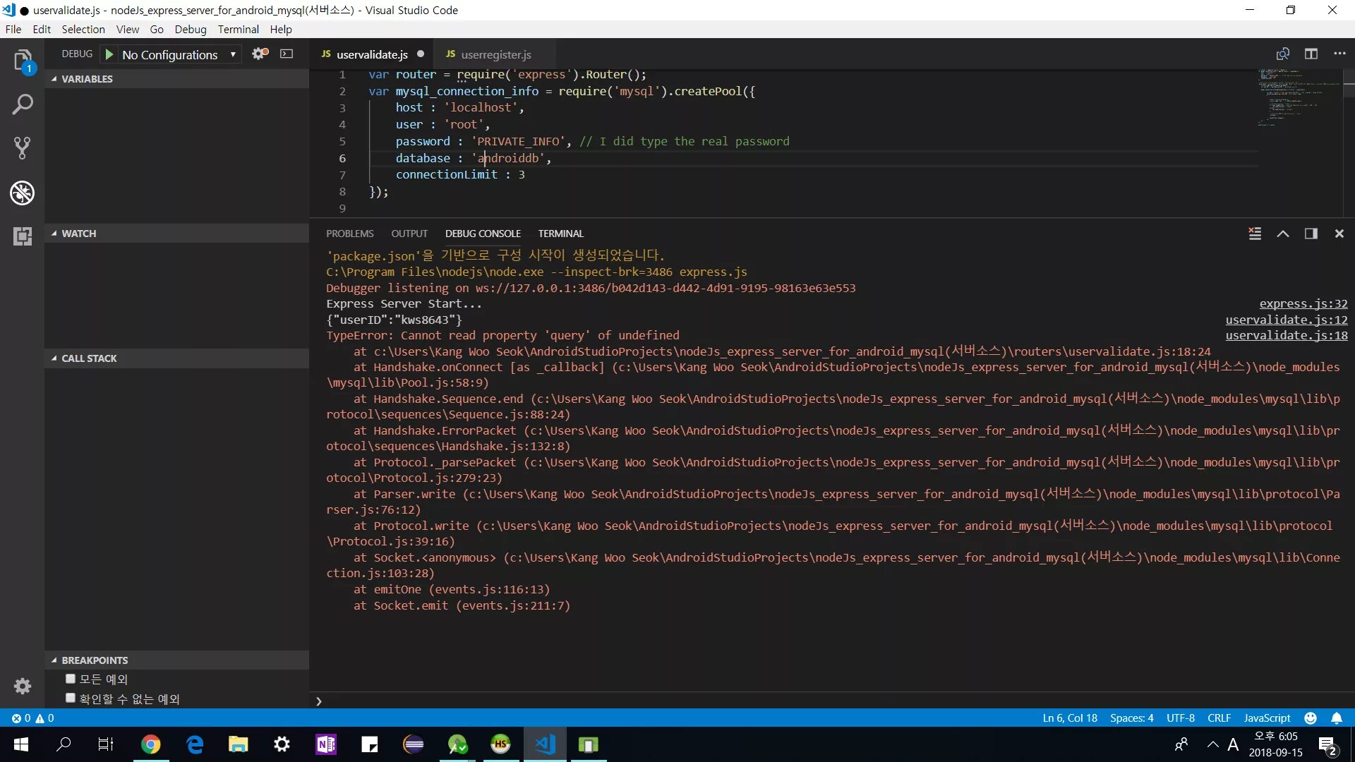This screenshot has height=762, width=1355.
Task: Split the editor to the right
Action: (x=1311, y=54)
